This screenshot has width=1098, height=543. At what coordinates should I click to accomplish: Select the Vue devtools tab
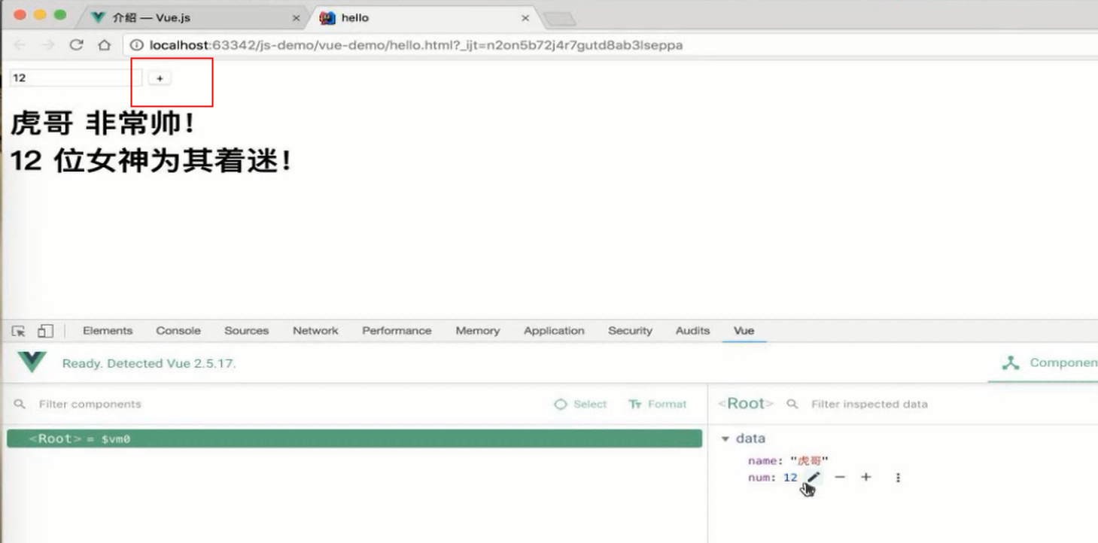click(x=744, y=331)
